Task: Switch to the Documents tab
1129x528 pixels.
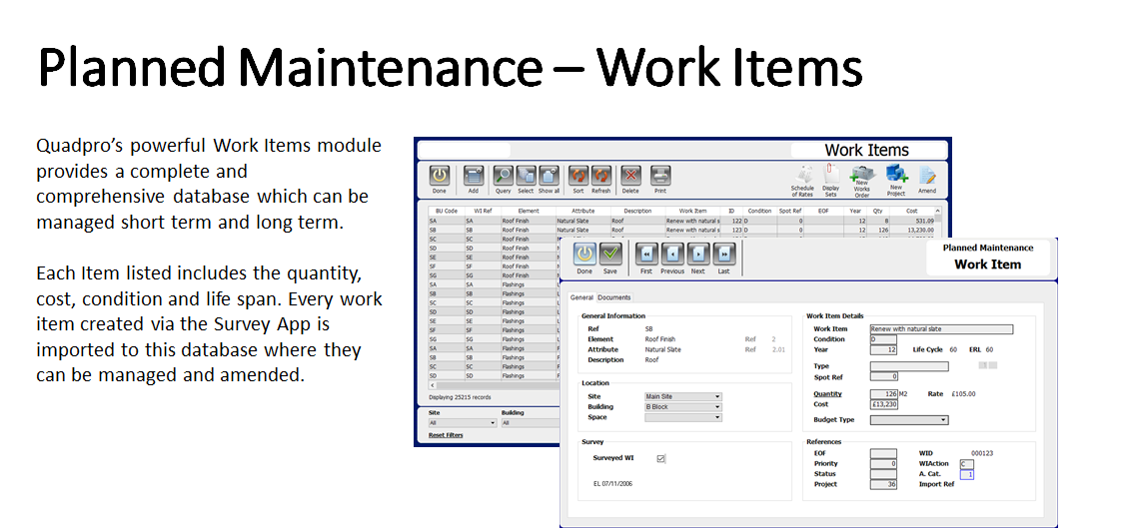Action: (x=613, y=297)
